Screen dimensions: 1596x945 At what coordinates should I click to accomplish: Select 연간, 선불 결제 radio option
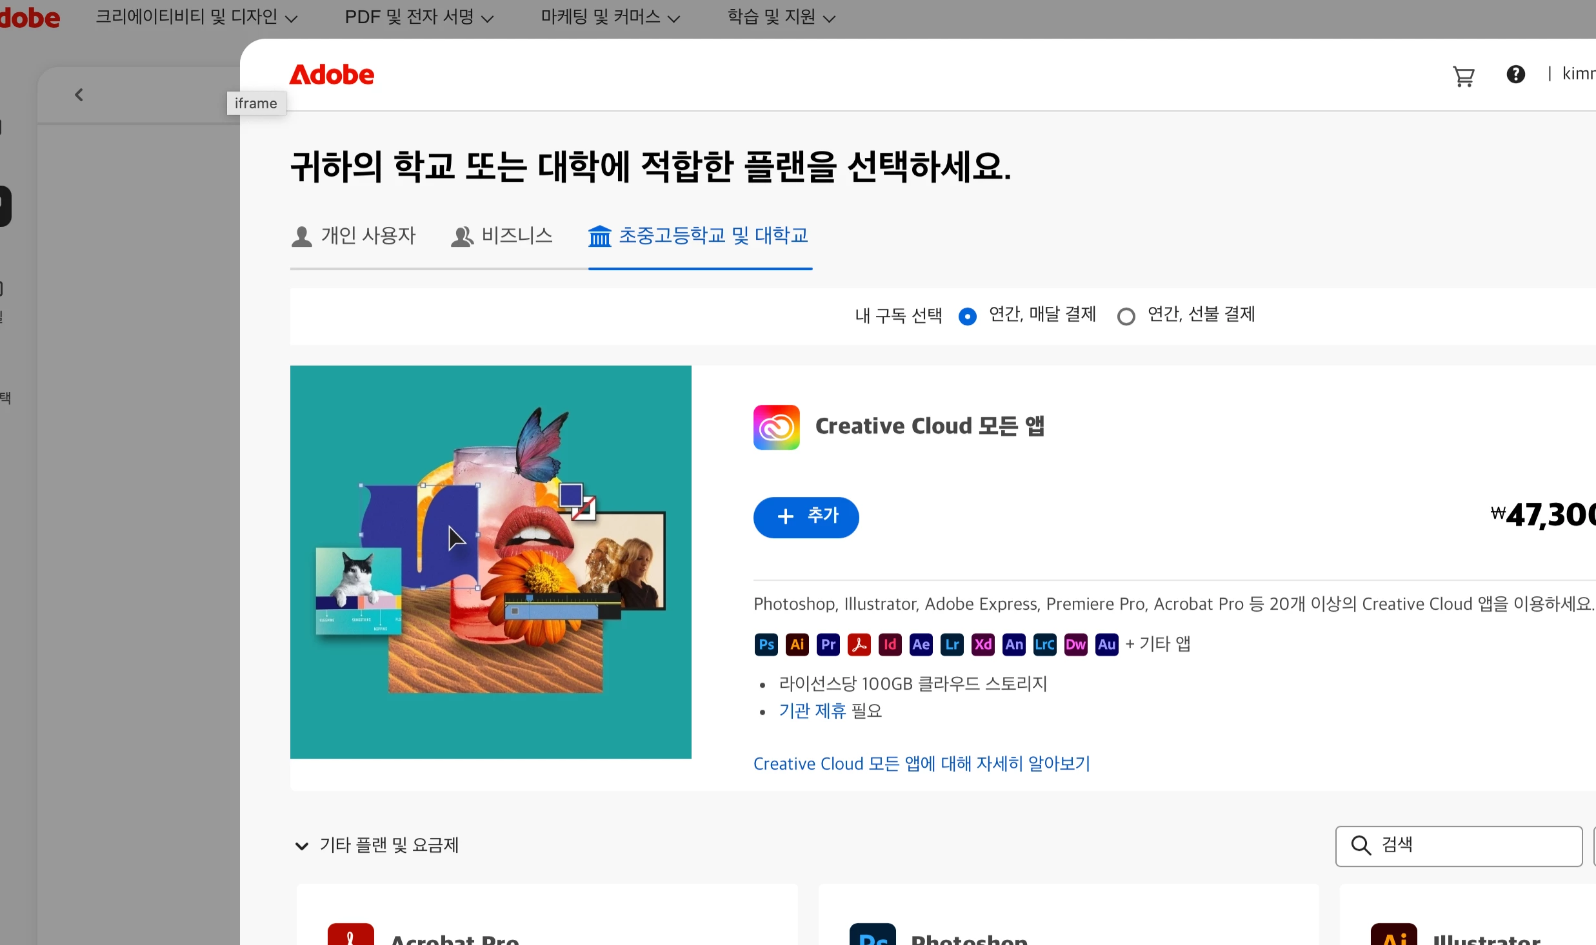coord(1126,317)
